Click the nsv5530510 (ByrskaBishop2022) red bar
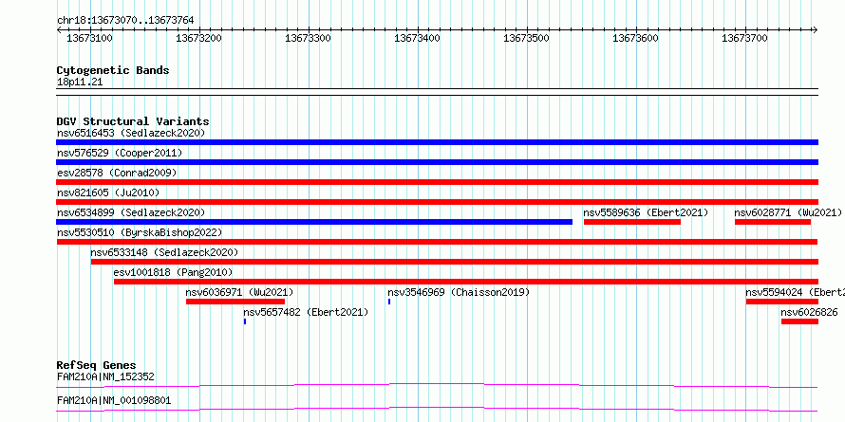 [437, 242]
